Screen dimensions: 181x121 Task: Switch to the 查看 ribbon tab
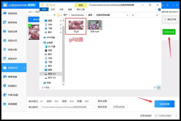point(68,9)
